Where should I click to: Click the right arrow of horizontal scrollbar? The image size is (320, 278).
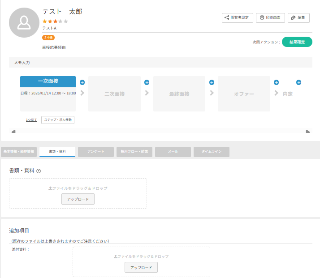click(307, 132)
